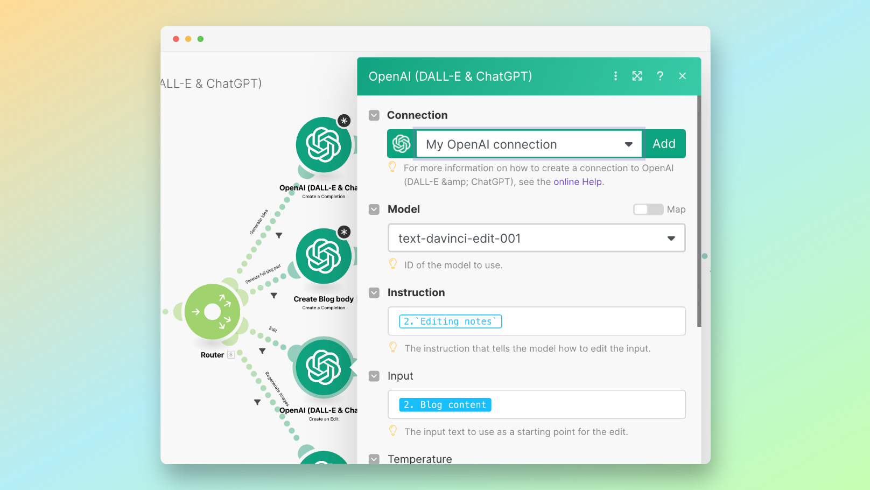Viewport: 870px width, 490px height.
Task: Click the yellow minimize window dot
Action: (x=188, y=39)
